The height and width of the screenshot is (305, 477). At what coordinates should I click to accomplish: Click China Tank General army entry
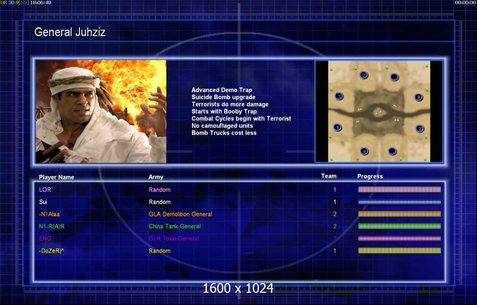175,226
